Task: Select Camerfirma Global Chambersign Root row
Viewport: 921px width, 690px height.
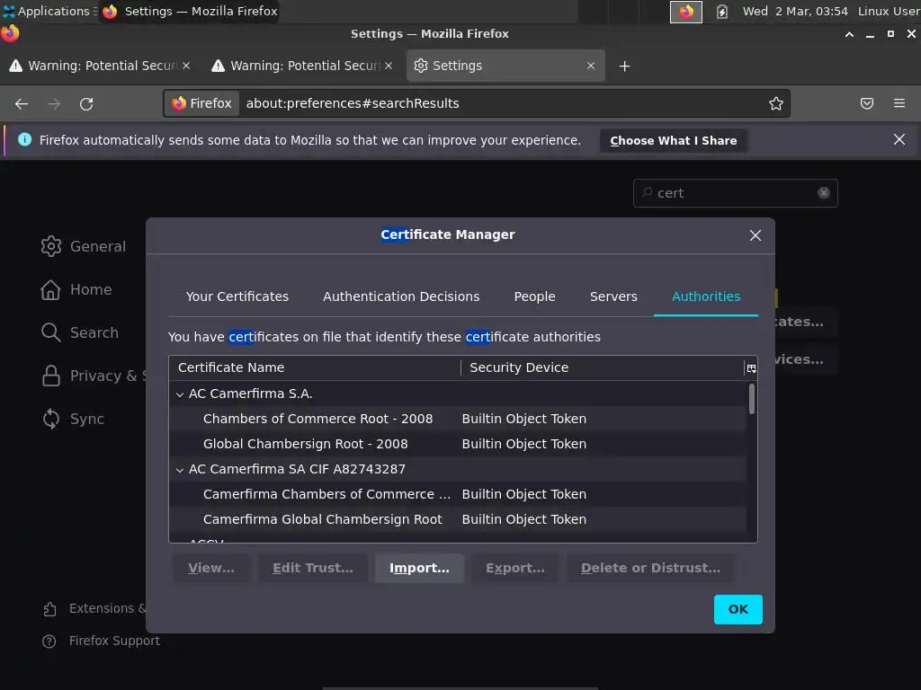Action: point(458,520)
